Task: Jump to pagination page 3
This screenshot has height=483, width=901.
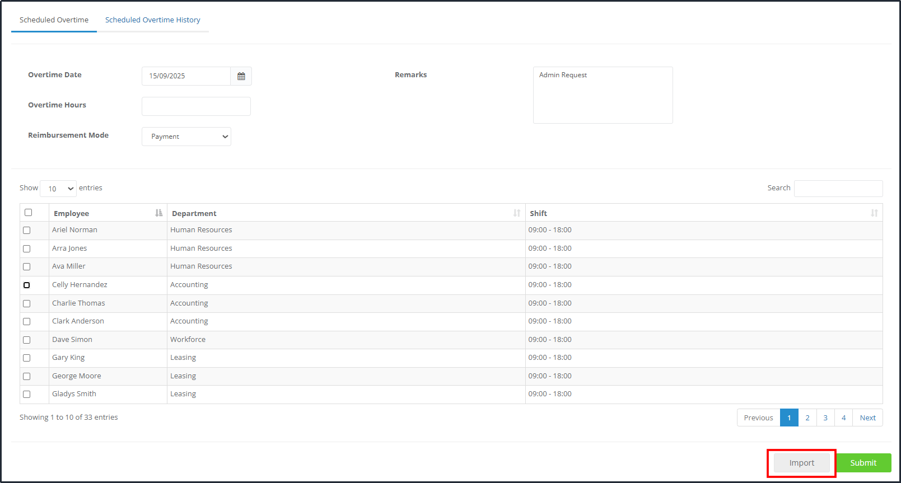Action: point(825,418)
